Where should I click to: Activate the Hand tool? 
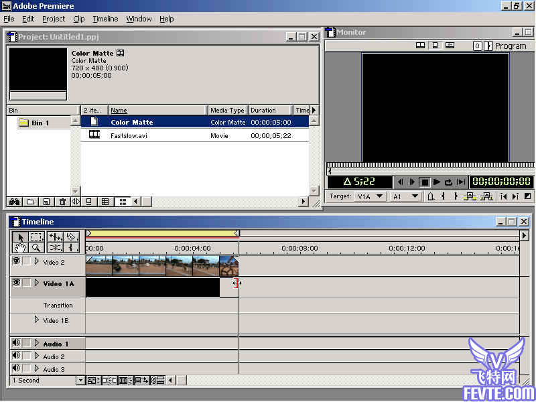pos(20,247)
